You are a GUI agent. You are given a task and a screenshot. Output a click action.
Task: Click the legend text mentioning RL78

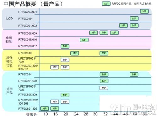point(132,4)
